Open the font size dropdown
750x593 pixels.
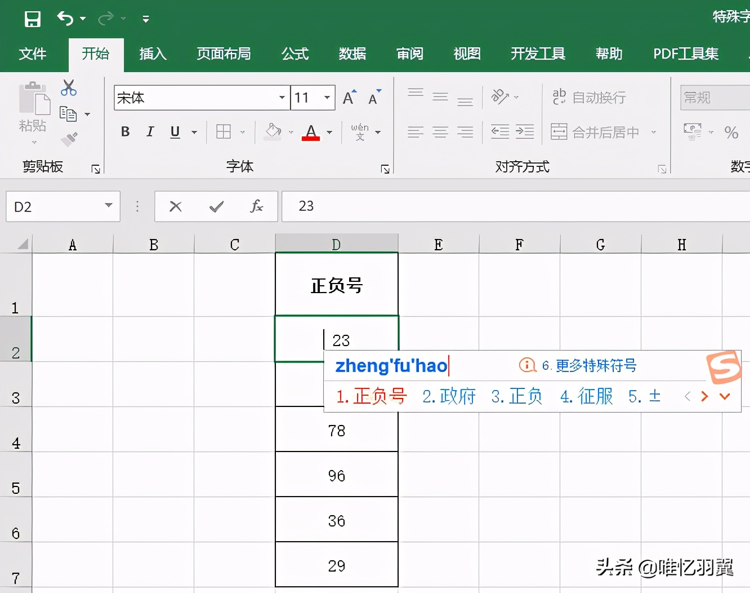pos(327,98)
